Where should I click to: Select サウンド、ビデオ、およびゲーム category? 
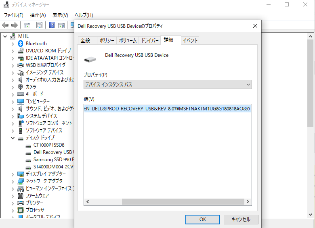50,109
